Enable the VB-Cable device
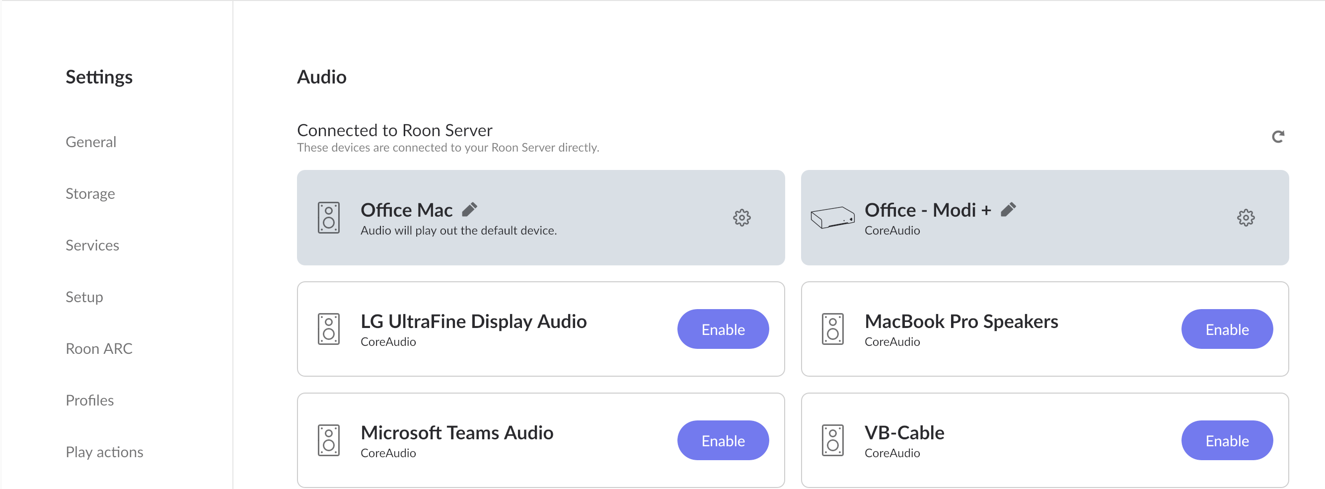This screenshot has height=489, width=1325. (1227, 440)
